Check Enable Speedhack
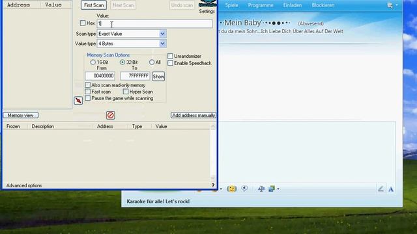 170,63
